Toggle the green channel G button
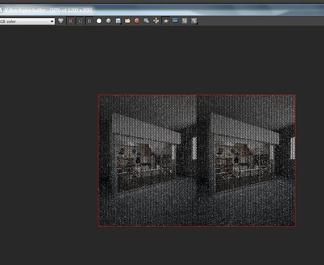Screen dimensions: 324x265 click(x=80, y=21)
